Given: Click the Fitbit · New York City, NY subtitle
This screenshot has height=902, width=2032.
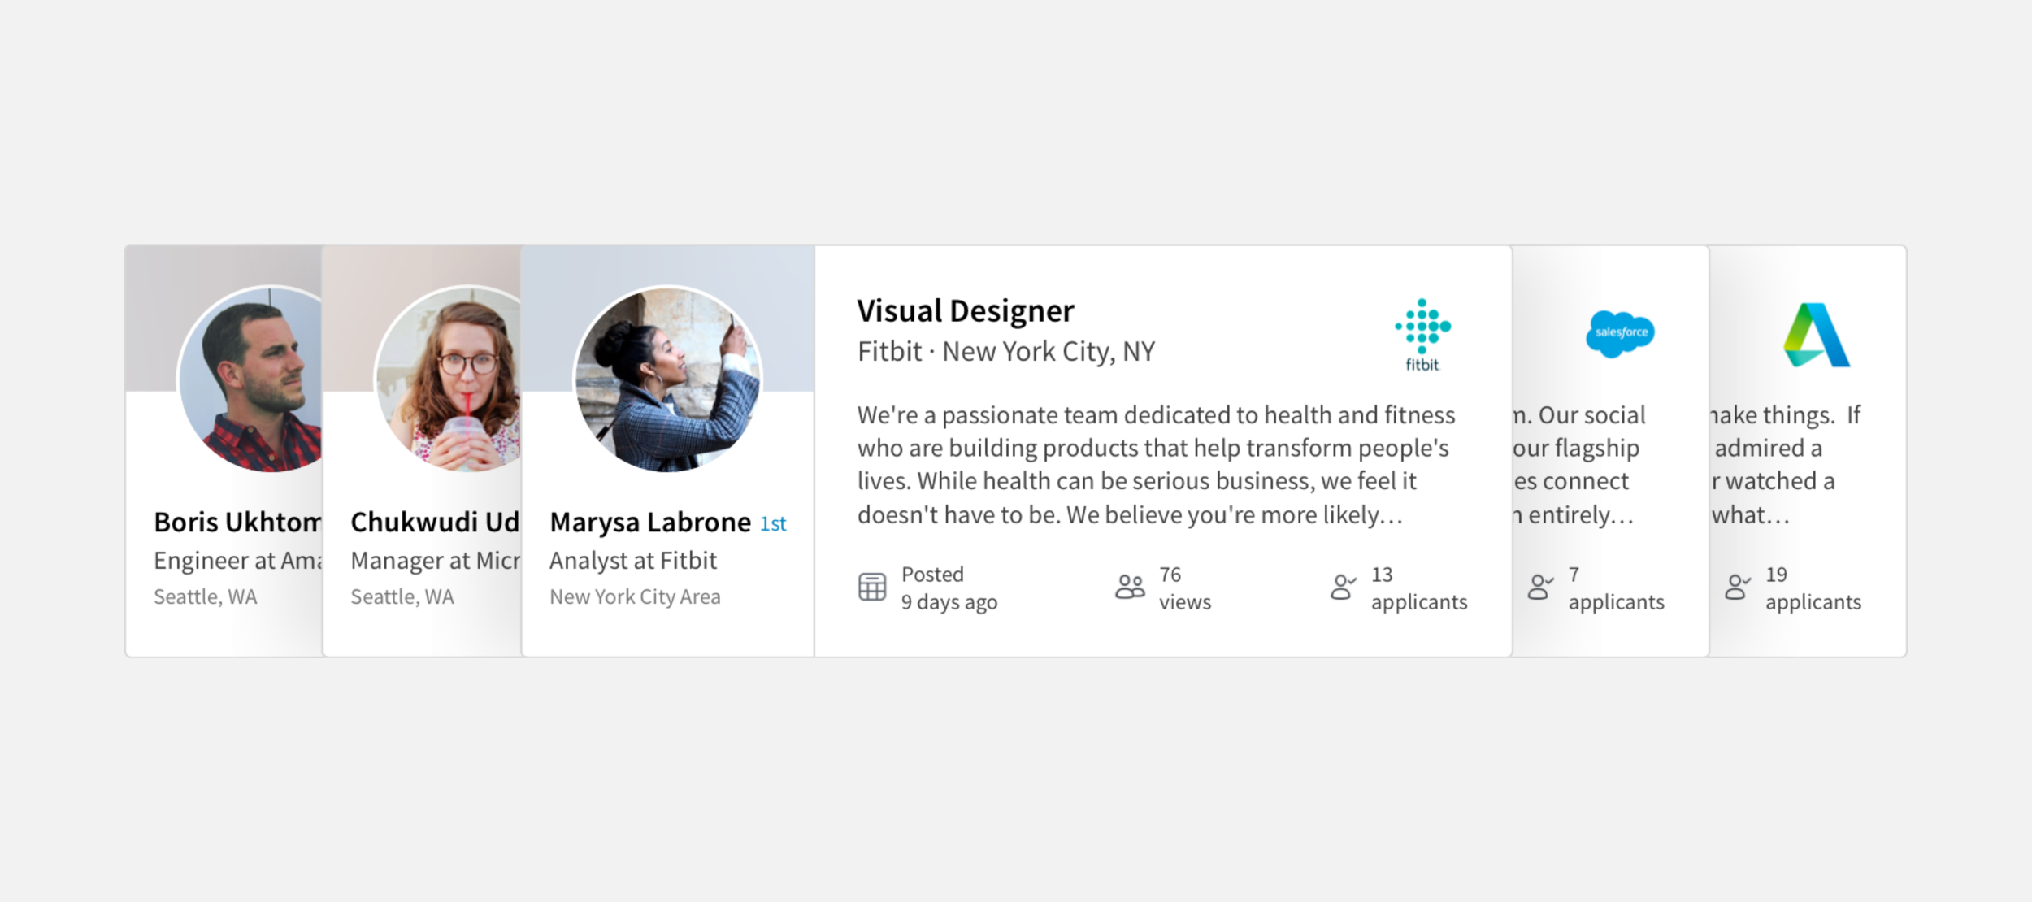Looking at the screenshot, I should (x=1006, y=352).
